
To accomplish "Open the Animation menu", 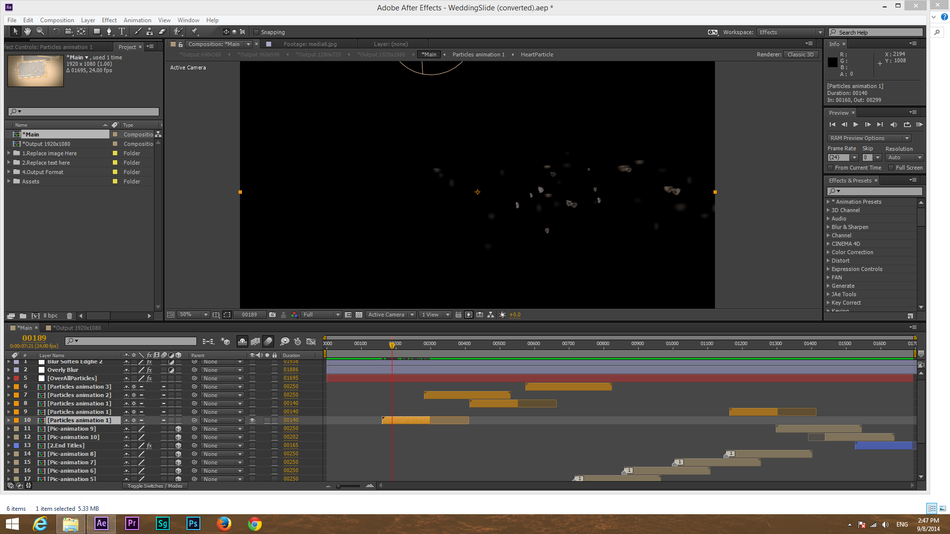I will [x=137, y=20].
